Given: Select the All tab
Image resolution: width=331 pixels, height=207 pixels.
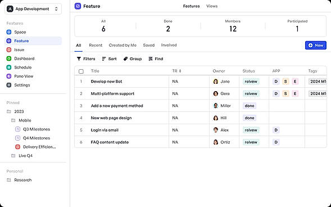Looking at the screenshot, I should click(79, 45).
